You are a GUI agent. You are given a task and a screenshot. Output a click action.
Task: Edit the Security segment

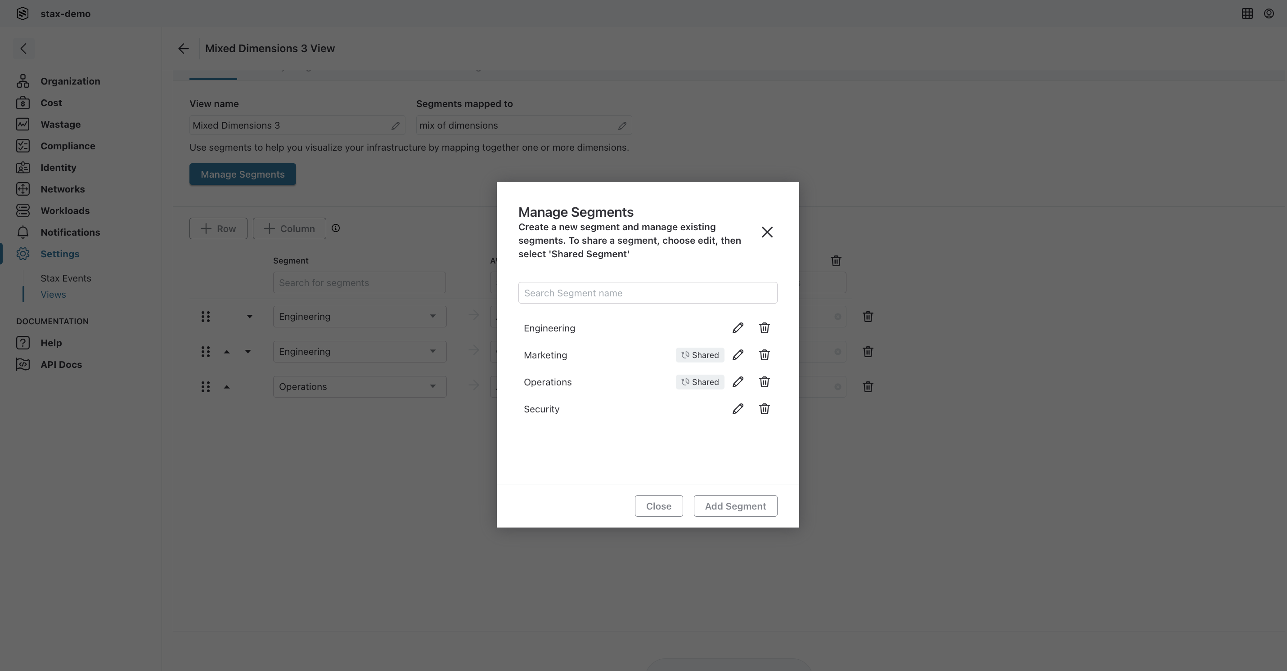click(x=738, y=409)
